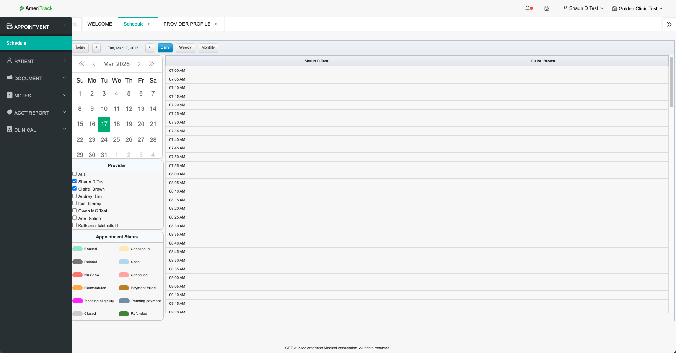The width and height of the screenshot is (676, 353).
Task: Open the Shaun D Test user menu
Action: coord(583,8)
